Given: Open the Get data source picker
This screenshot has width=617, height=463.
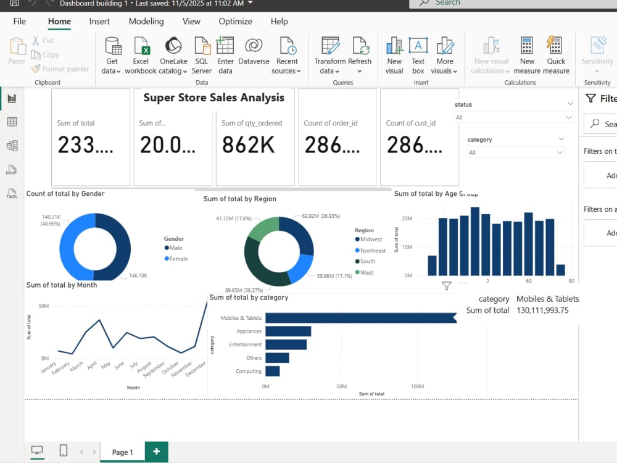Looking at the screenshot, I should (112, 55).
